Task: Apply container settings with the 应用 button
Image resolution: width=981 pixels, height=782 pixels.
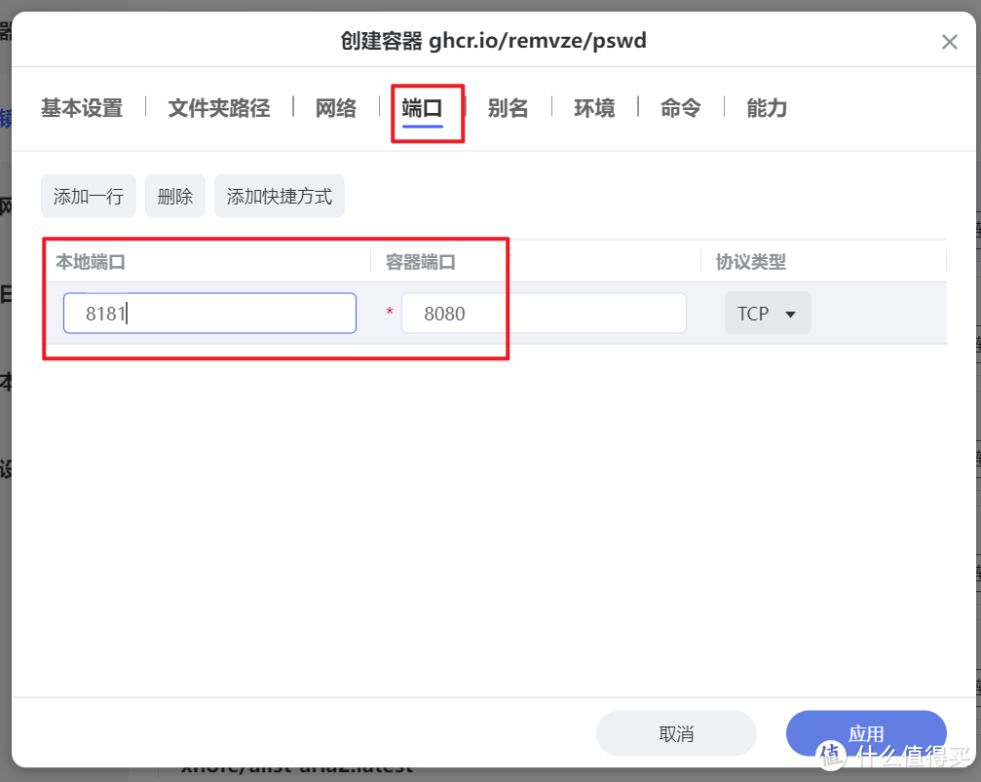Action: pos(865,732)
